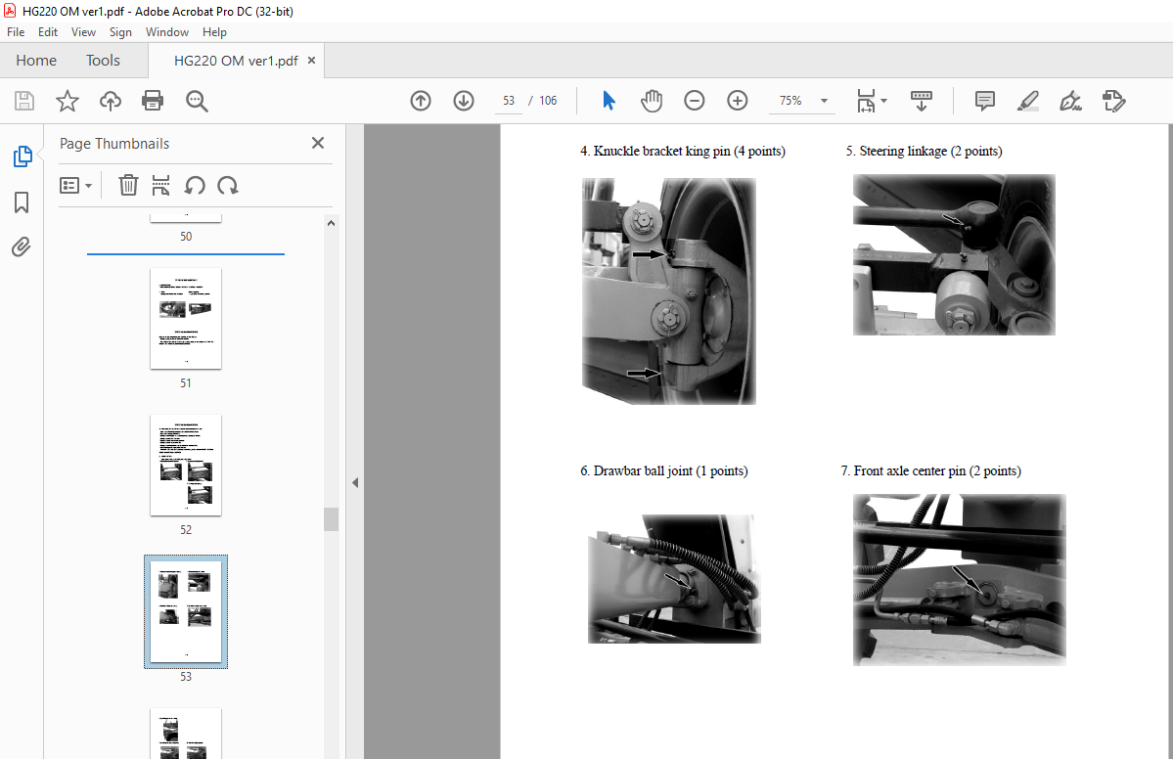Viewport: 1173px width, 759px height.
Task: Open the read mode keyboard icon
Action: [x=921, y=100]
